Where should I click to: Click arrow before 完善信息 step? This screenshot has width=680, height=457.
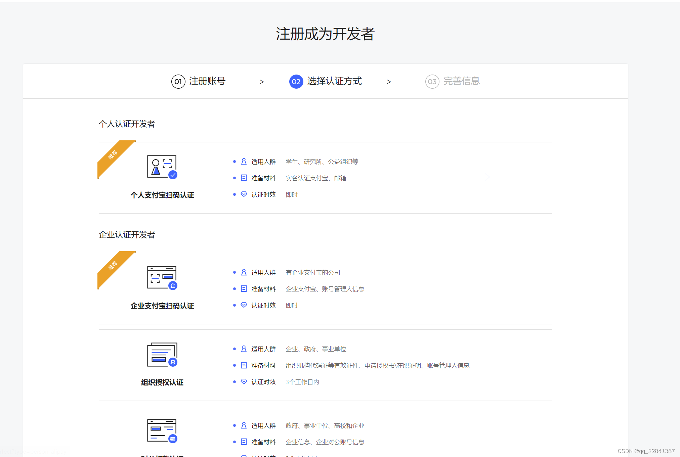coord(389,82)
